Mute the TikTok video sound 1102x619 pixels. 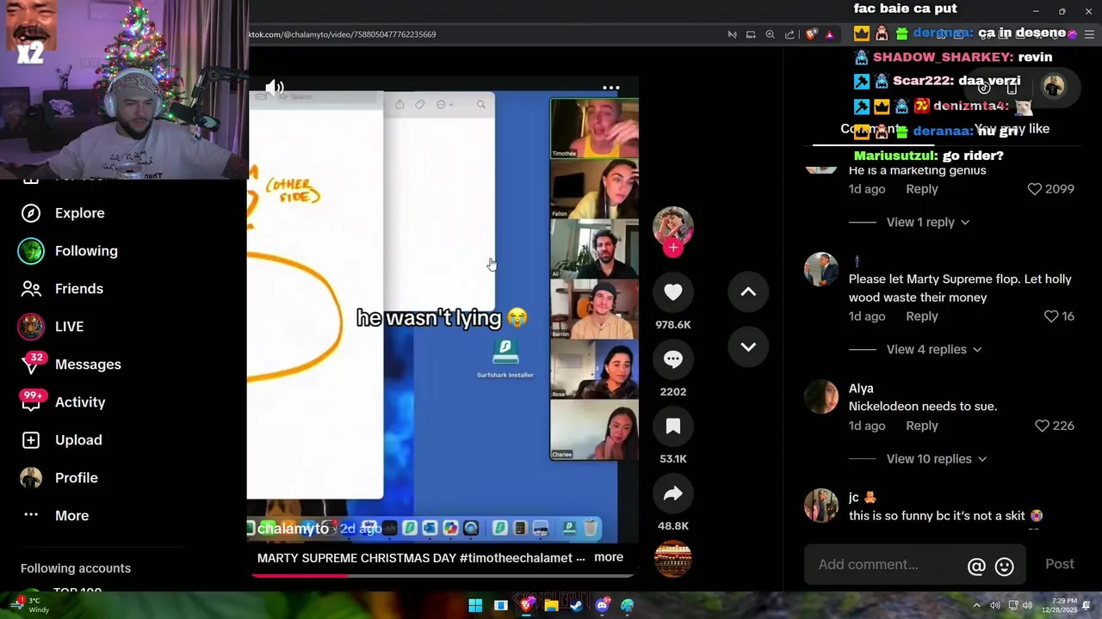click(275, 87)
